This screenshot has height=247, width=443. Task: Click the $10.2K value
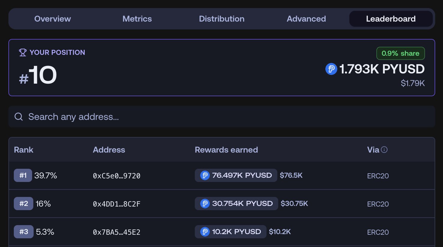coord(280,232)
